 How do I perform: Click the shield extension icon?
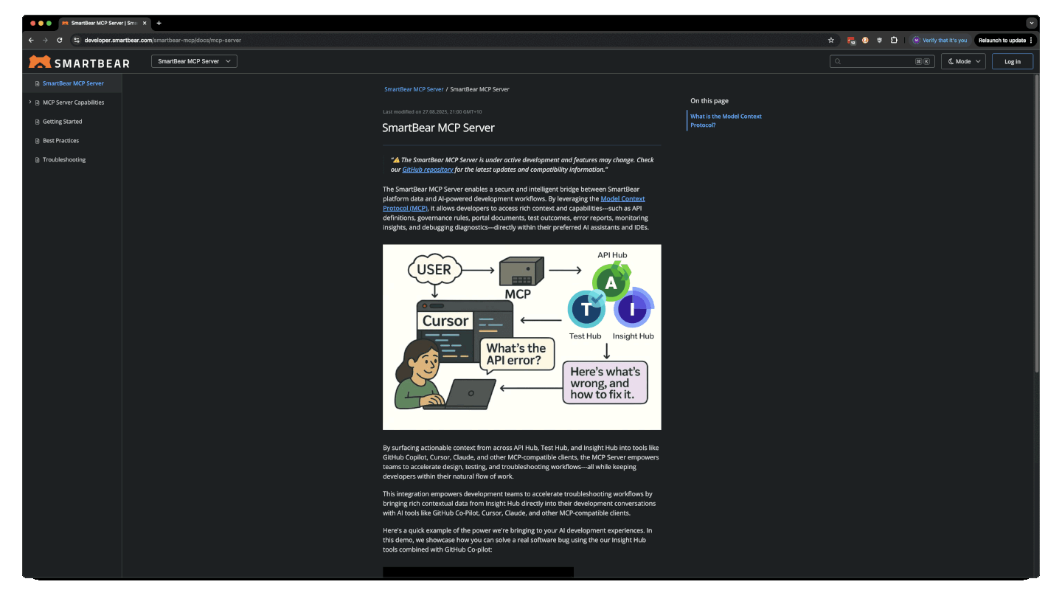879,41
